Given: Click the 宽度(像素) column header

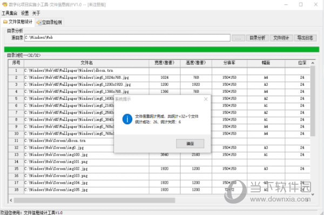Looking at the screenshot, I should click(x=165, y=63).
